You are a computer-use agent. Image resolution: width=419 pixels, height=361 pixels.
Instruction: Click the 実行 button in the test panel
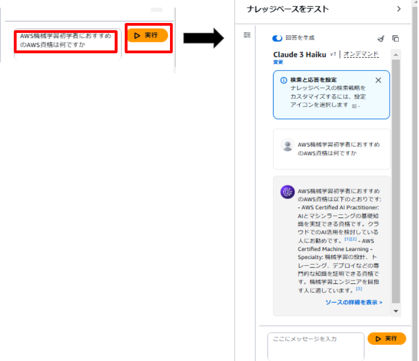pyautogui.click(x=387, y=339)
